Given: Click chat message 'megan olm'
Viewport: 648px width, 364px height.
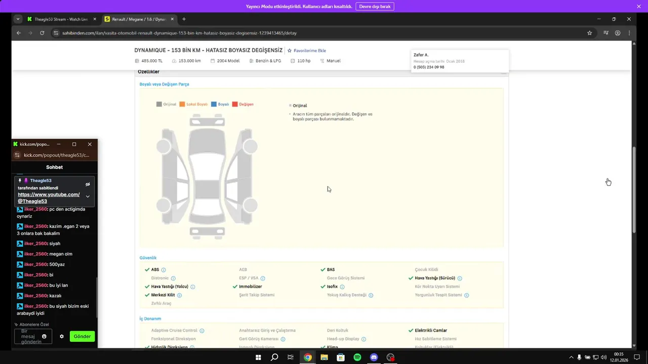Looking at the screenshot, I should 61,254.
